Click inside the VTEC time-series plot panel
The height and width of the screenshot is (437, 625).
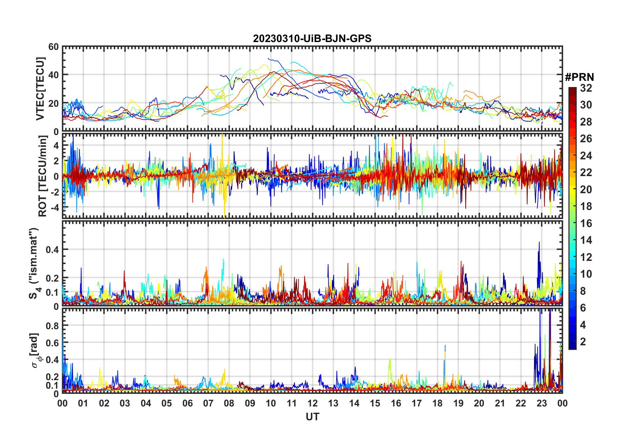pyautogui.click(x=312, y=89)
